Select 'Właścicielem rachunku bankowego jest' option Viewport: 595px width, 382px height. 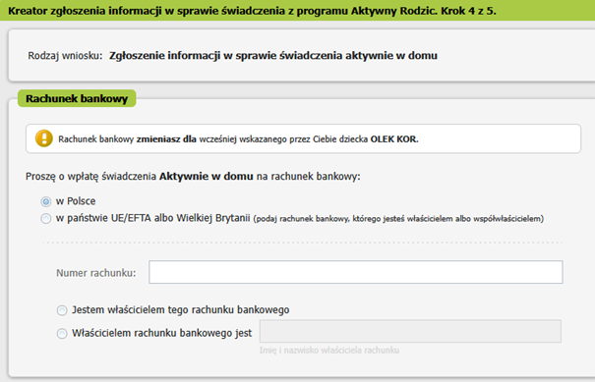click(62, 334)
